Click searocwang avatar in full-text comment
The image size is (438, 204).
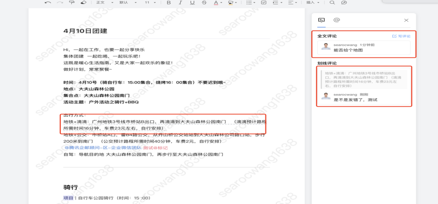click(326, 46)
